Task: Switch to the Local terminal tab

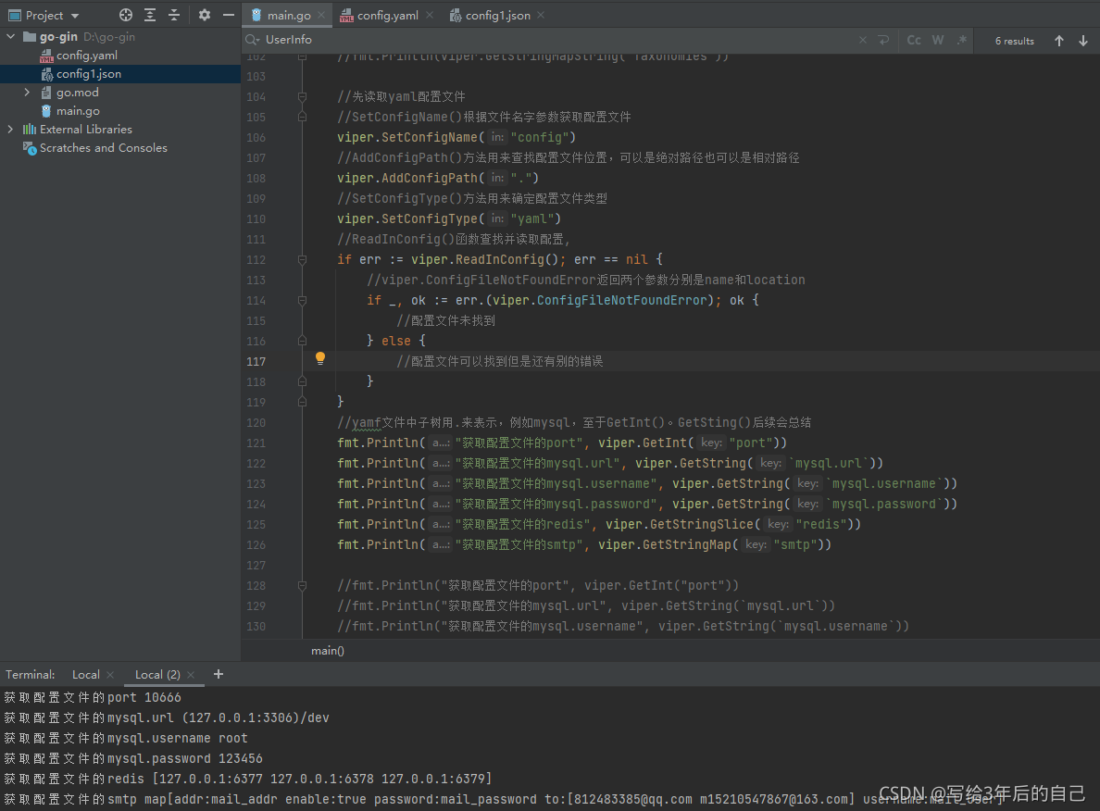Action: [x=84, y=674]
